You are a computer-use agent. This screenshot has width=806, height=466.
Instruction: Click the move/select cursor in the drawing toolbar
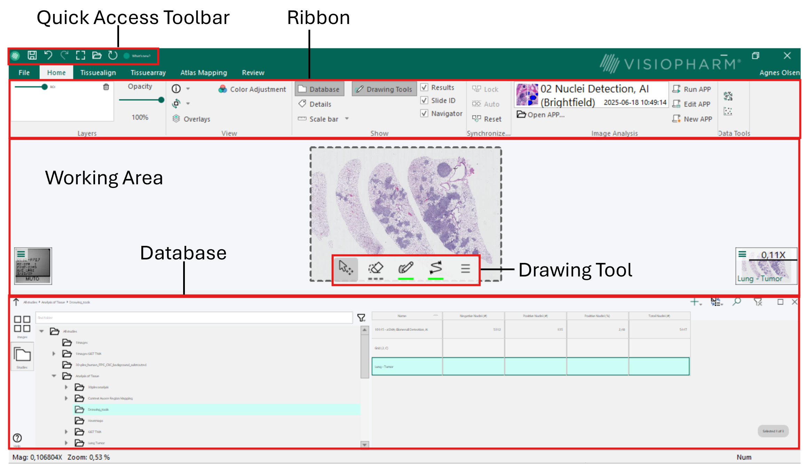[346, 268]
